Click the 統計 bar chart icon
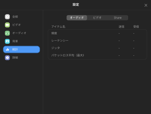151x114 pixels. (x=7, y=49)
